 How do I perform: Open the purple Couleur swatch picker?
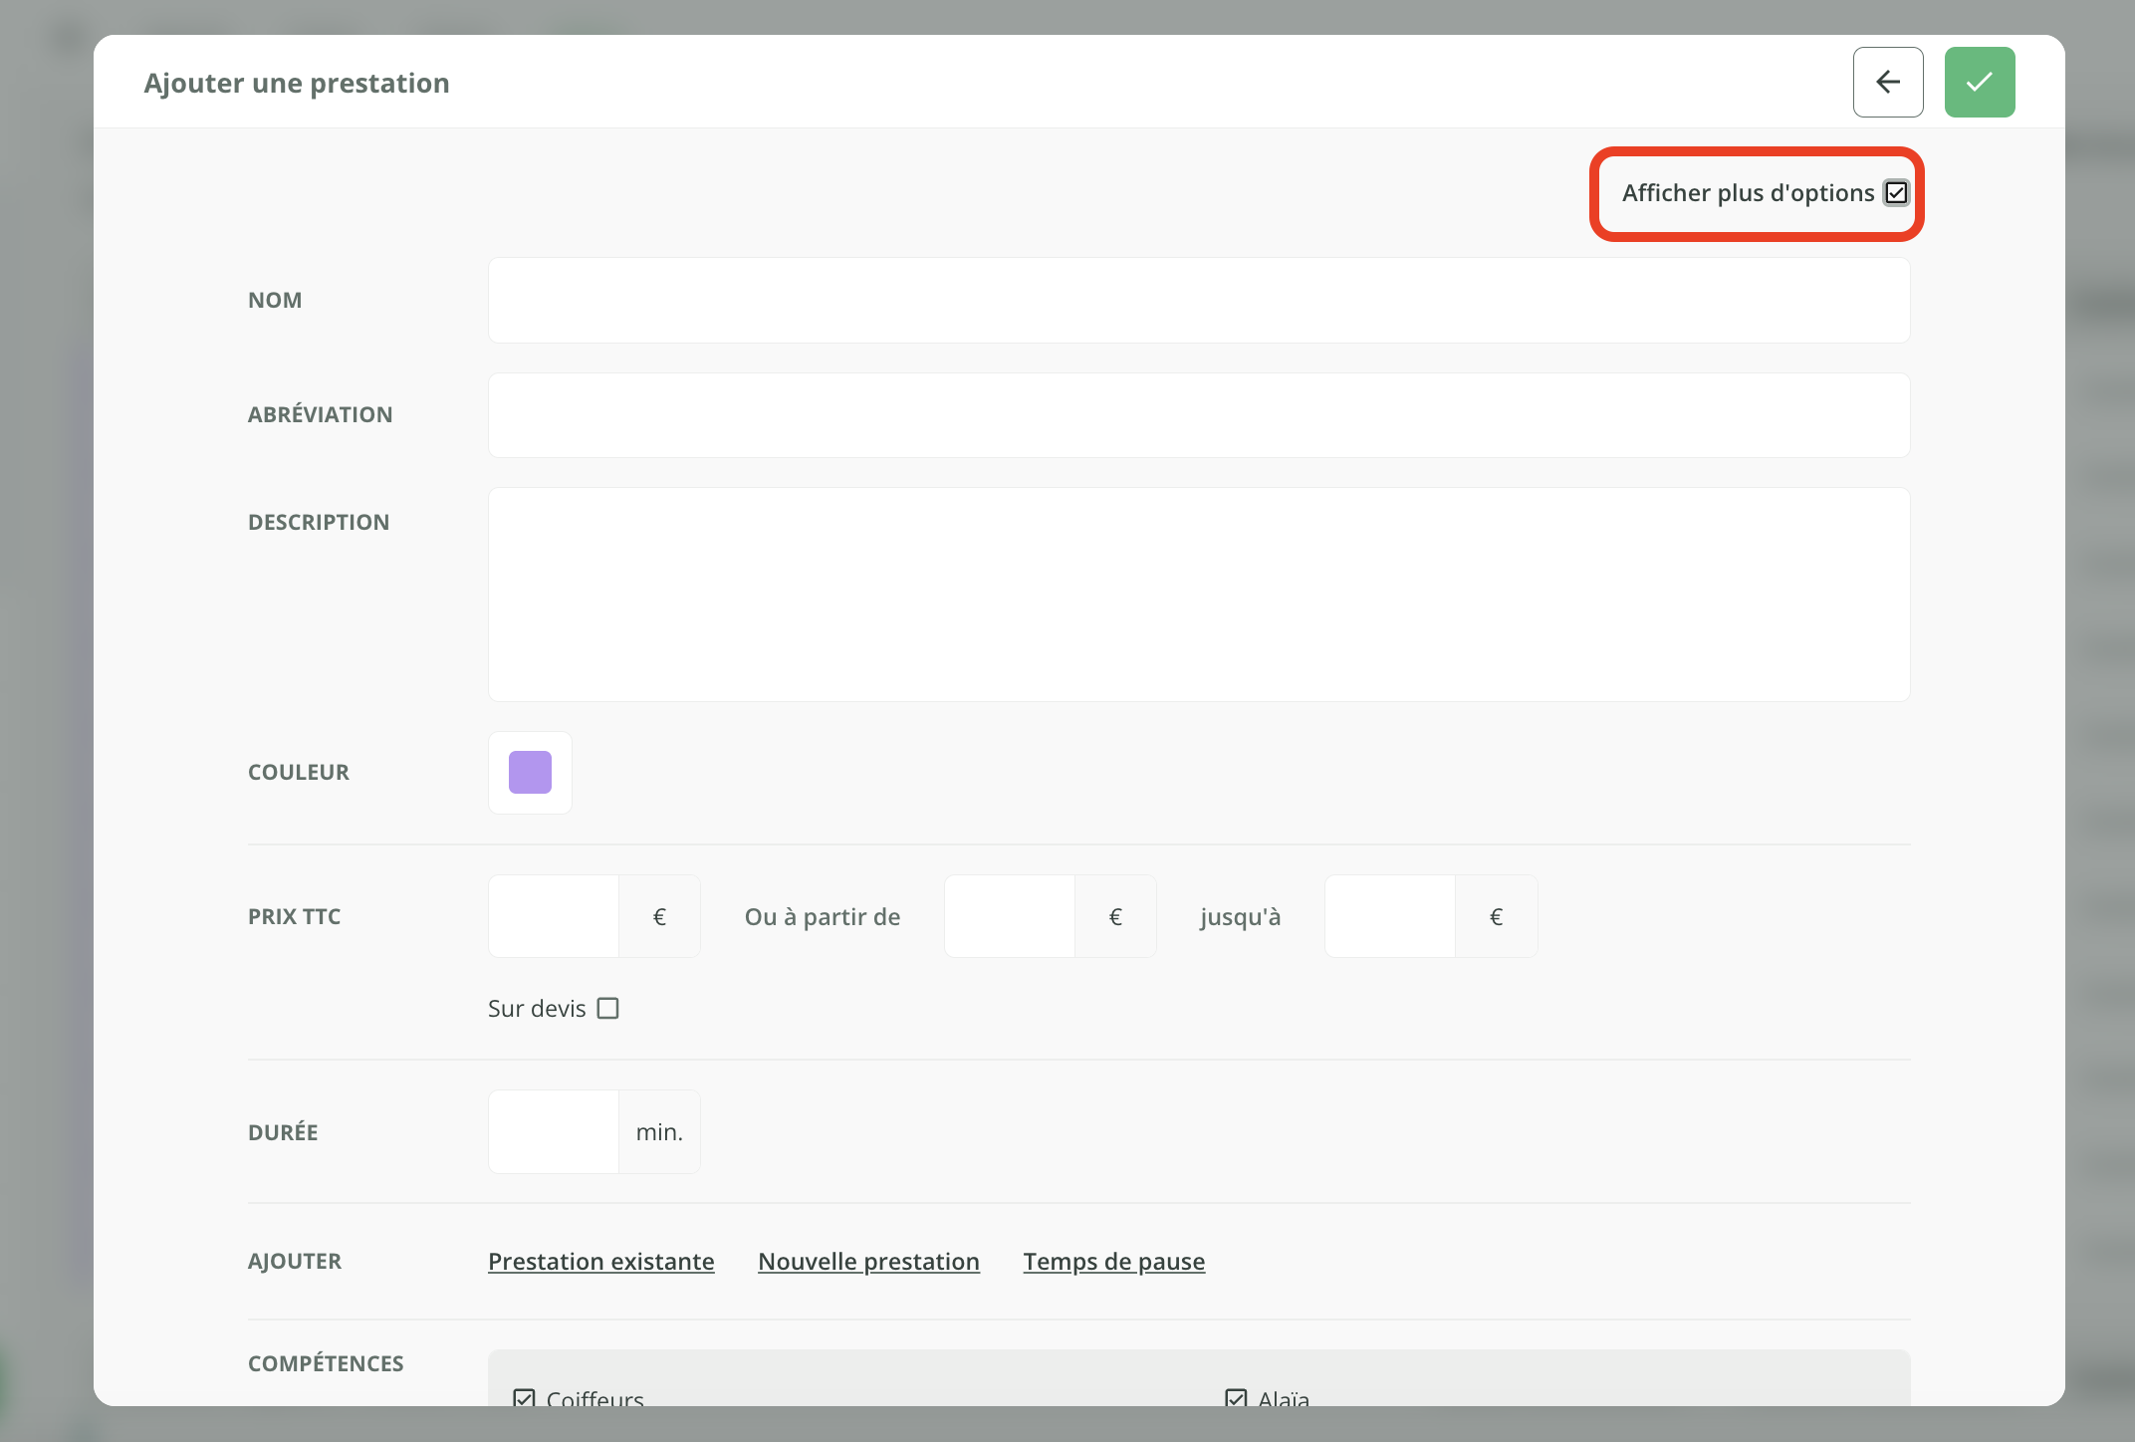530,773
